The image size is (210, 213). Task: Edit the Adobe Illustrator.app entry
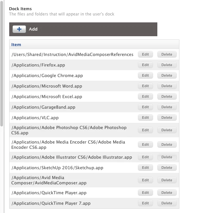click(145, 157)
